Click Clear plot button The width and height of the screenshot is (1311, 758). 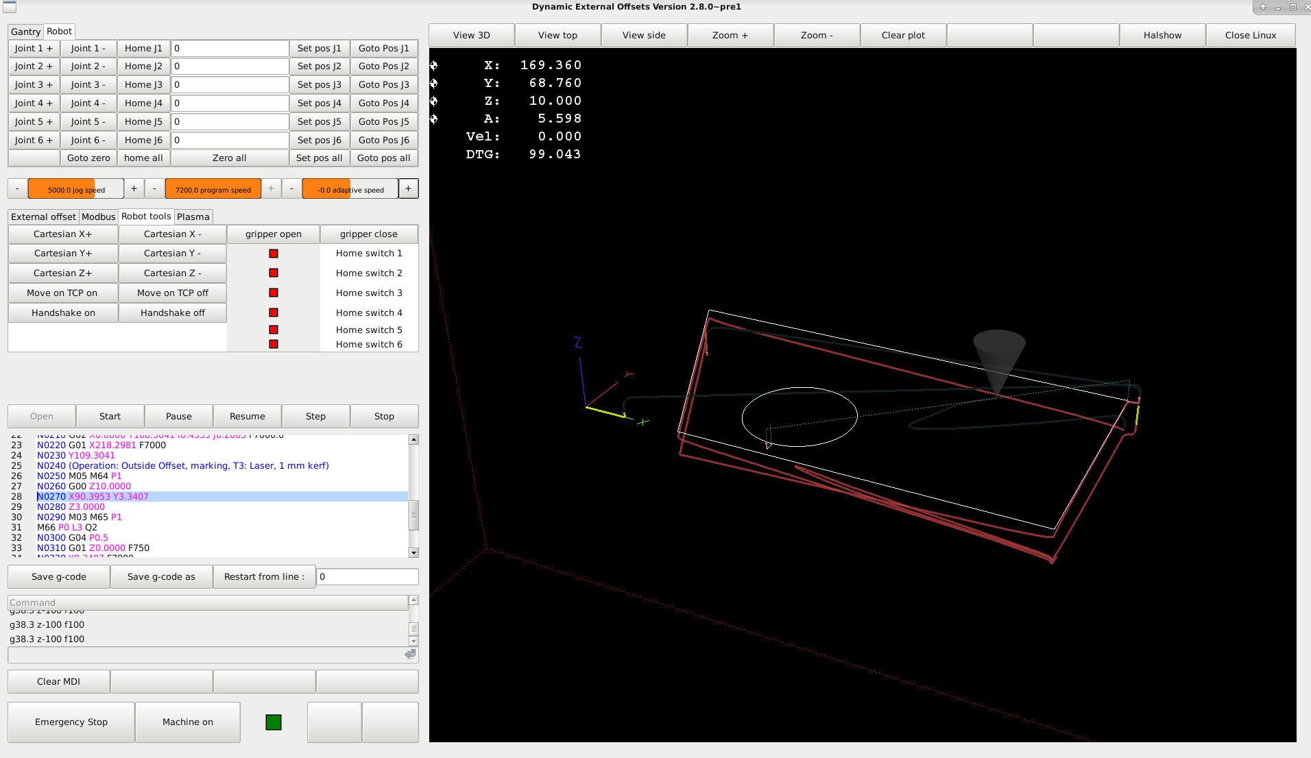(903, 35)
